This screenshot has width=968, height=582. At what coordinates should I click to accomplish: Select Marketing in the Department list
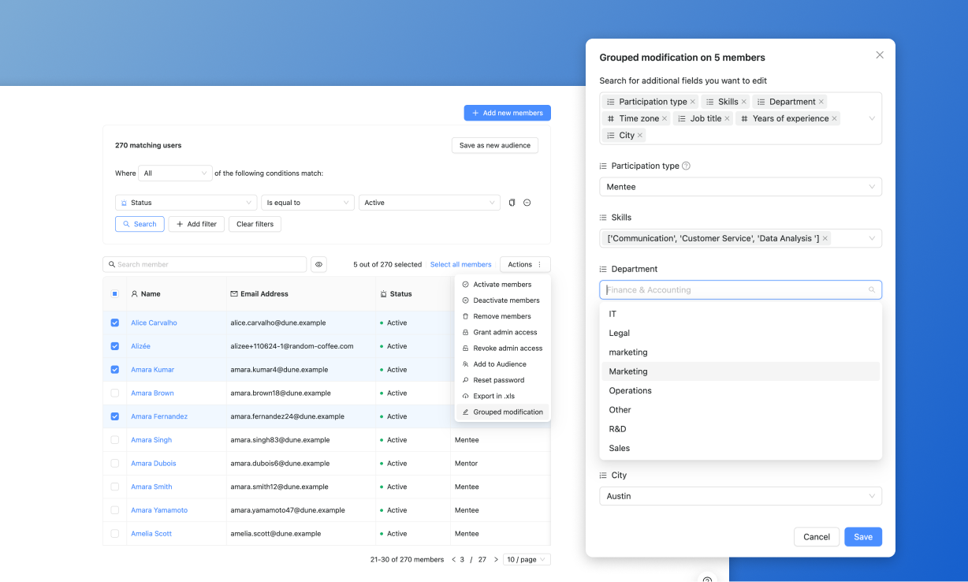pyautogui.click(x=740, y=371)
